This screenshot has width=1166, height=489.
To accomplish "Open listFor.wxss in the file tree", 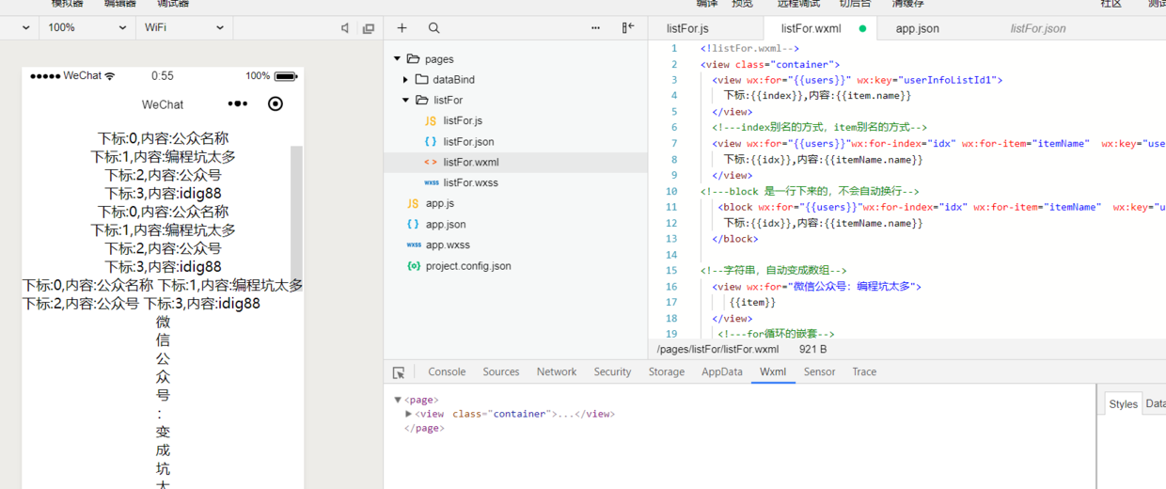I will coord(470,182).
